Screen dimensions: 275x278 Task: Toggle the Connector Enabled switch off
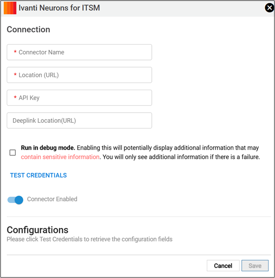click(15, 200)
